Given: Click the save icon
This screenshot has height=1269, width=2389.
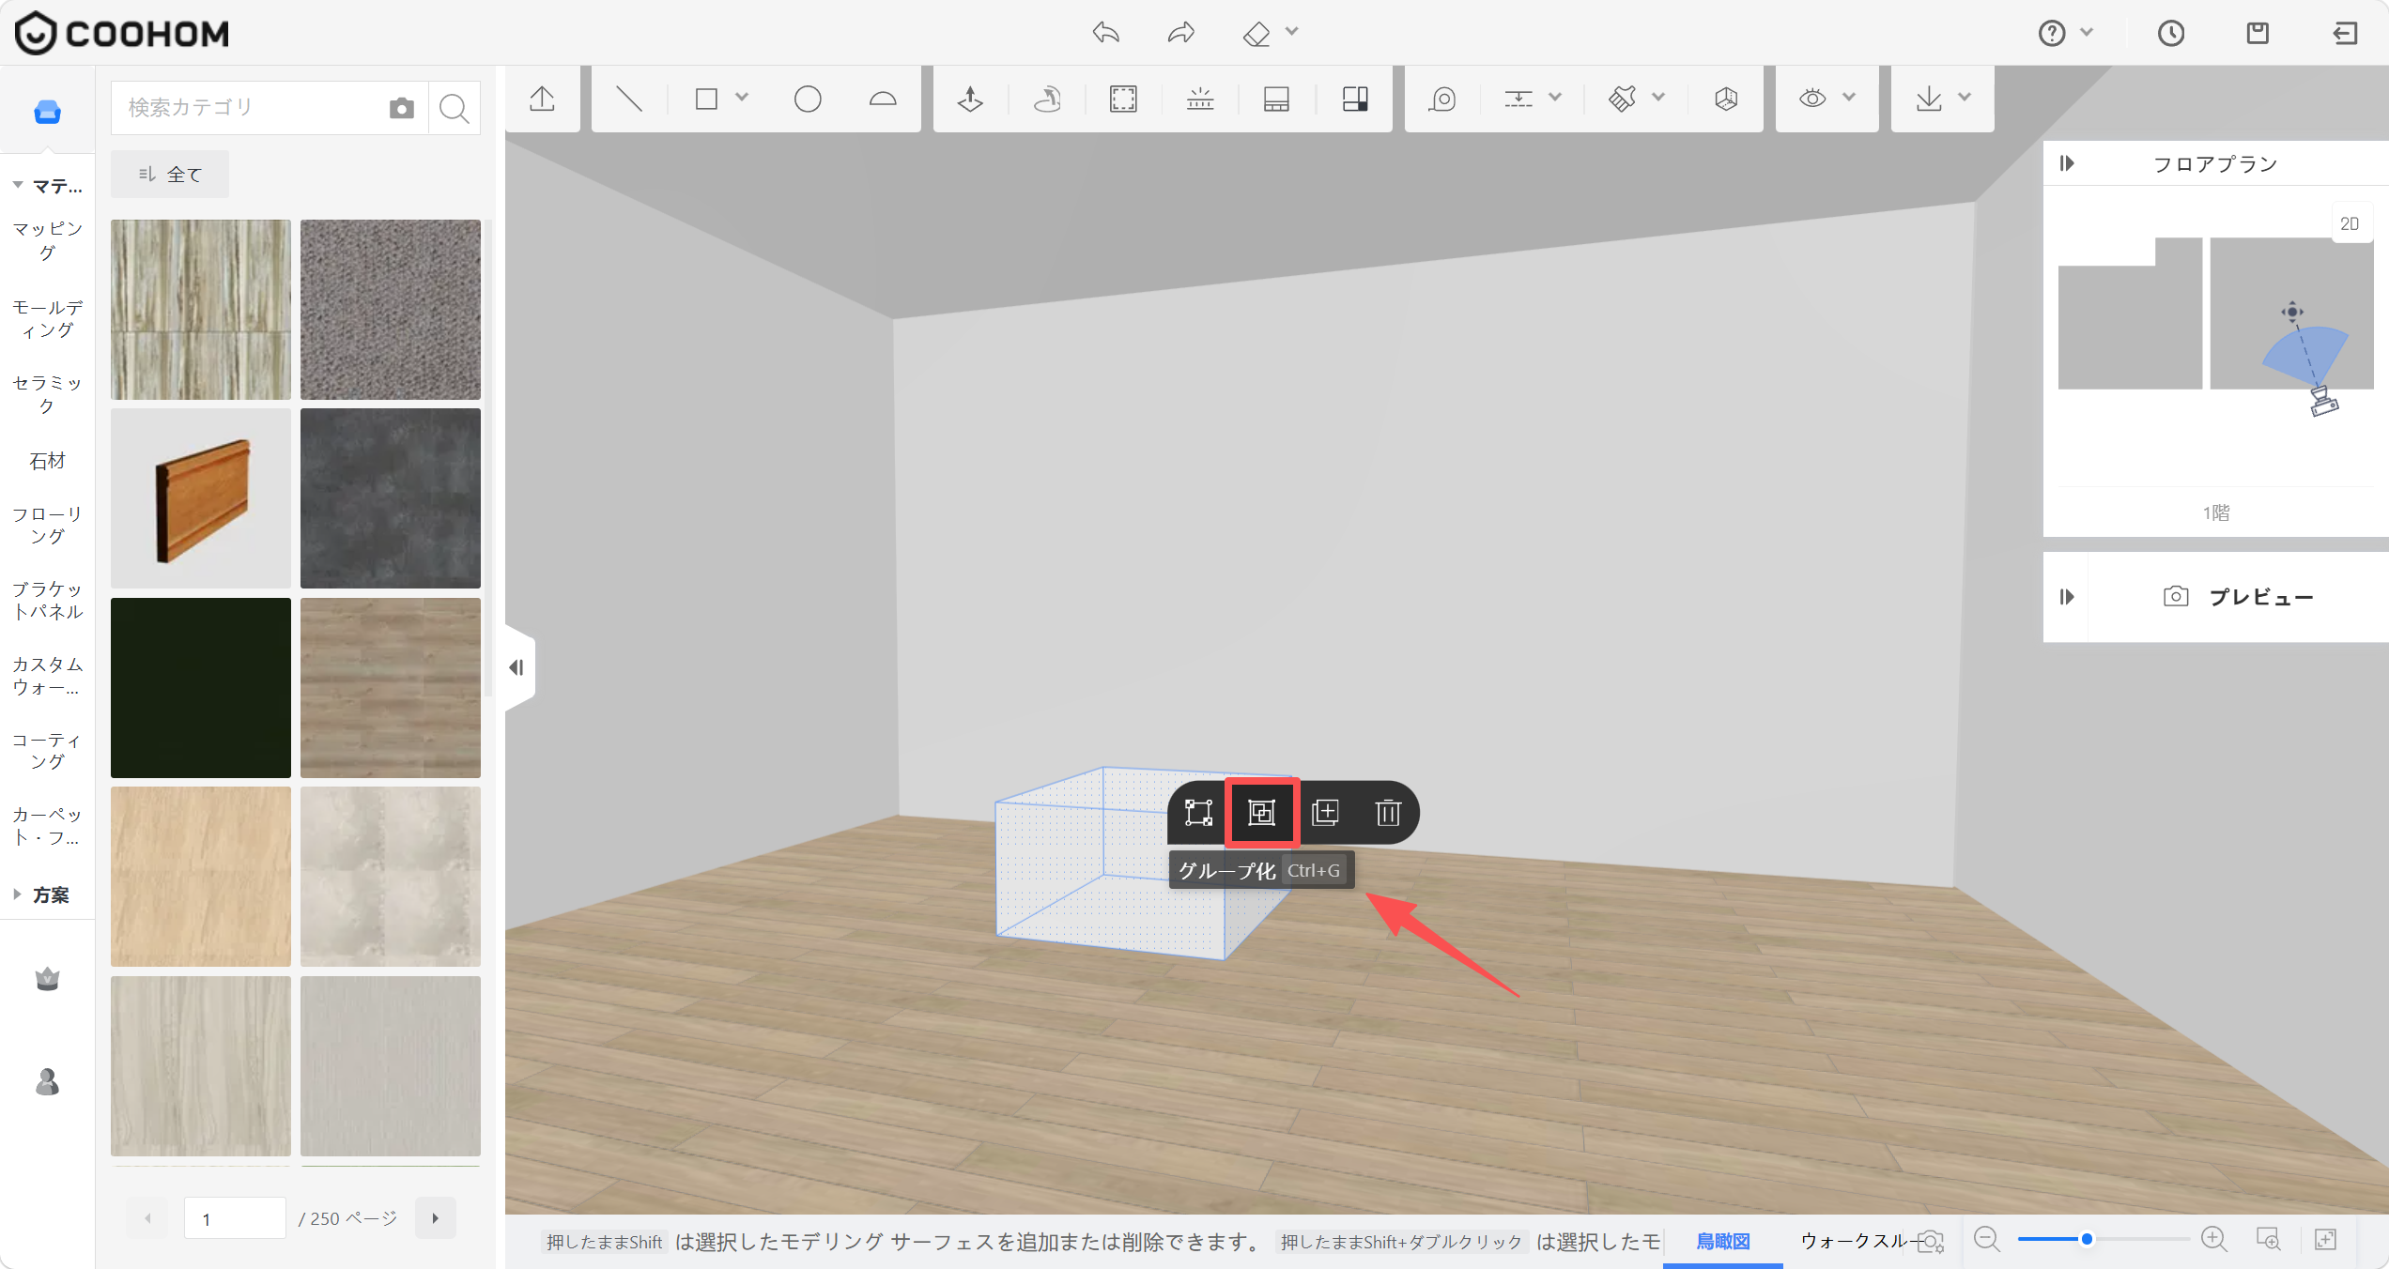Looking at the screenshot, I should [2258, 34].
